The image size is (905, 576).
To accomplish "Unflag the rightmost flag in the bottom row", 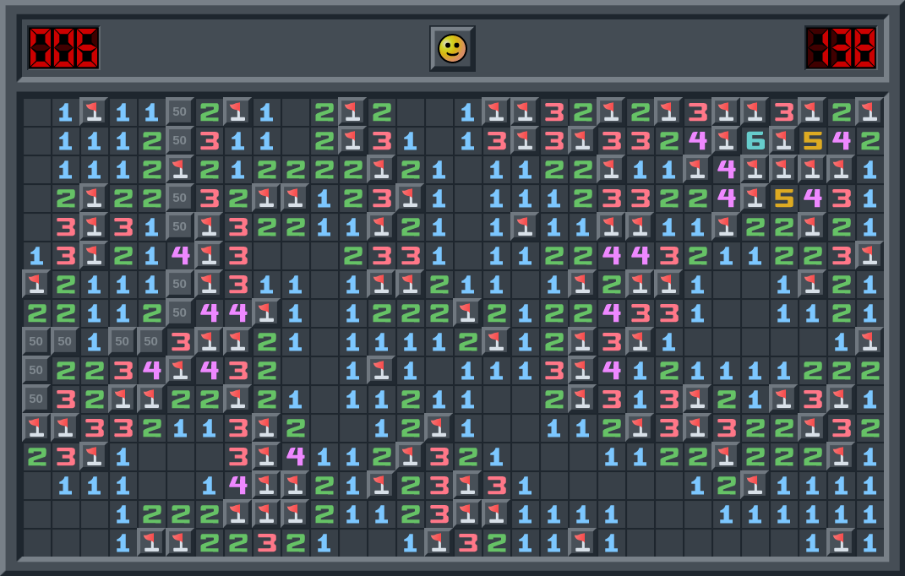I will 841,543.
